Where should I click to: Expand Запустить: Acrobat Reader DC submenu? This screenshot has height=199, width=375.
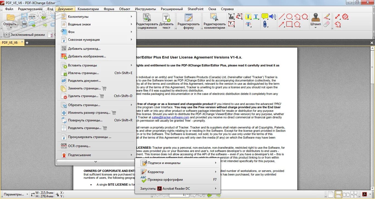[x=178, y=189]
